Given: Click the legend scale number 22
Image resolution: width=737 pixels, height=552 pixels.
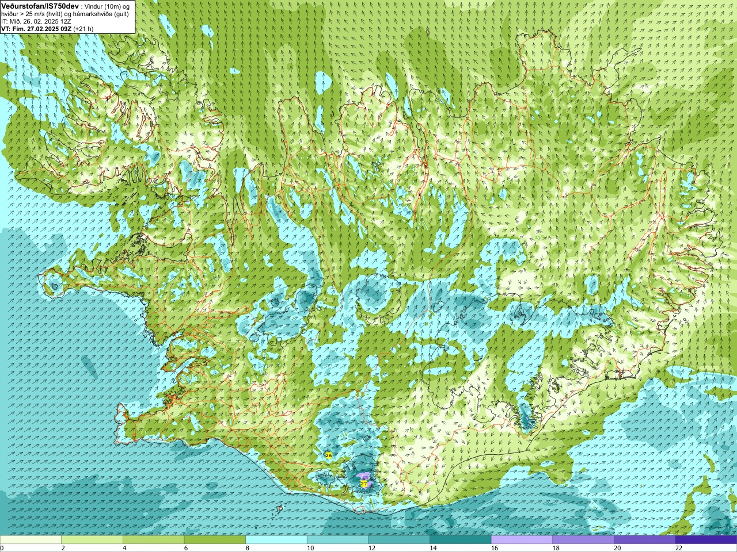Looking at the screenshot, I should click(x=679, y=548).
